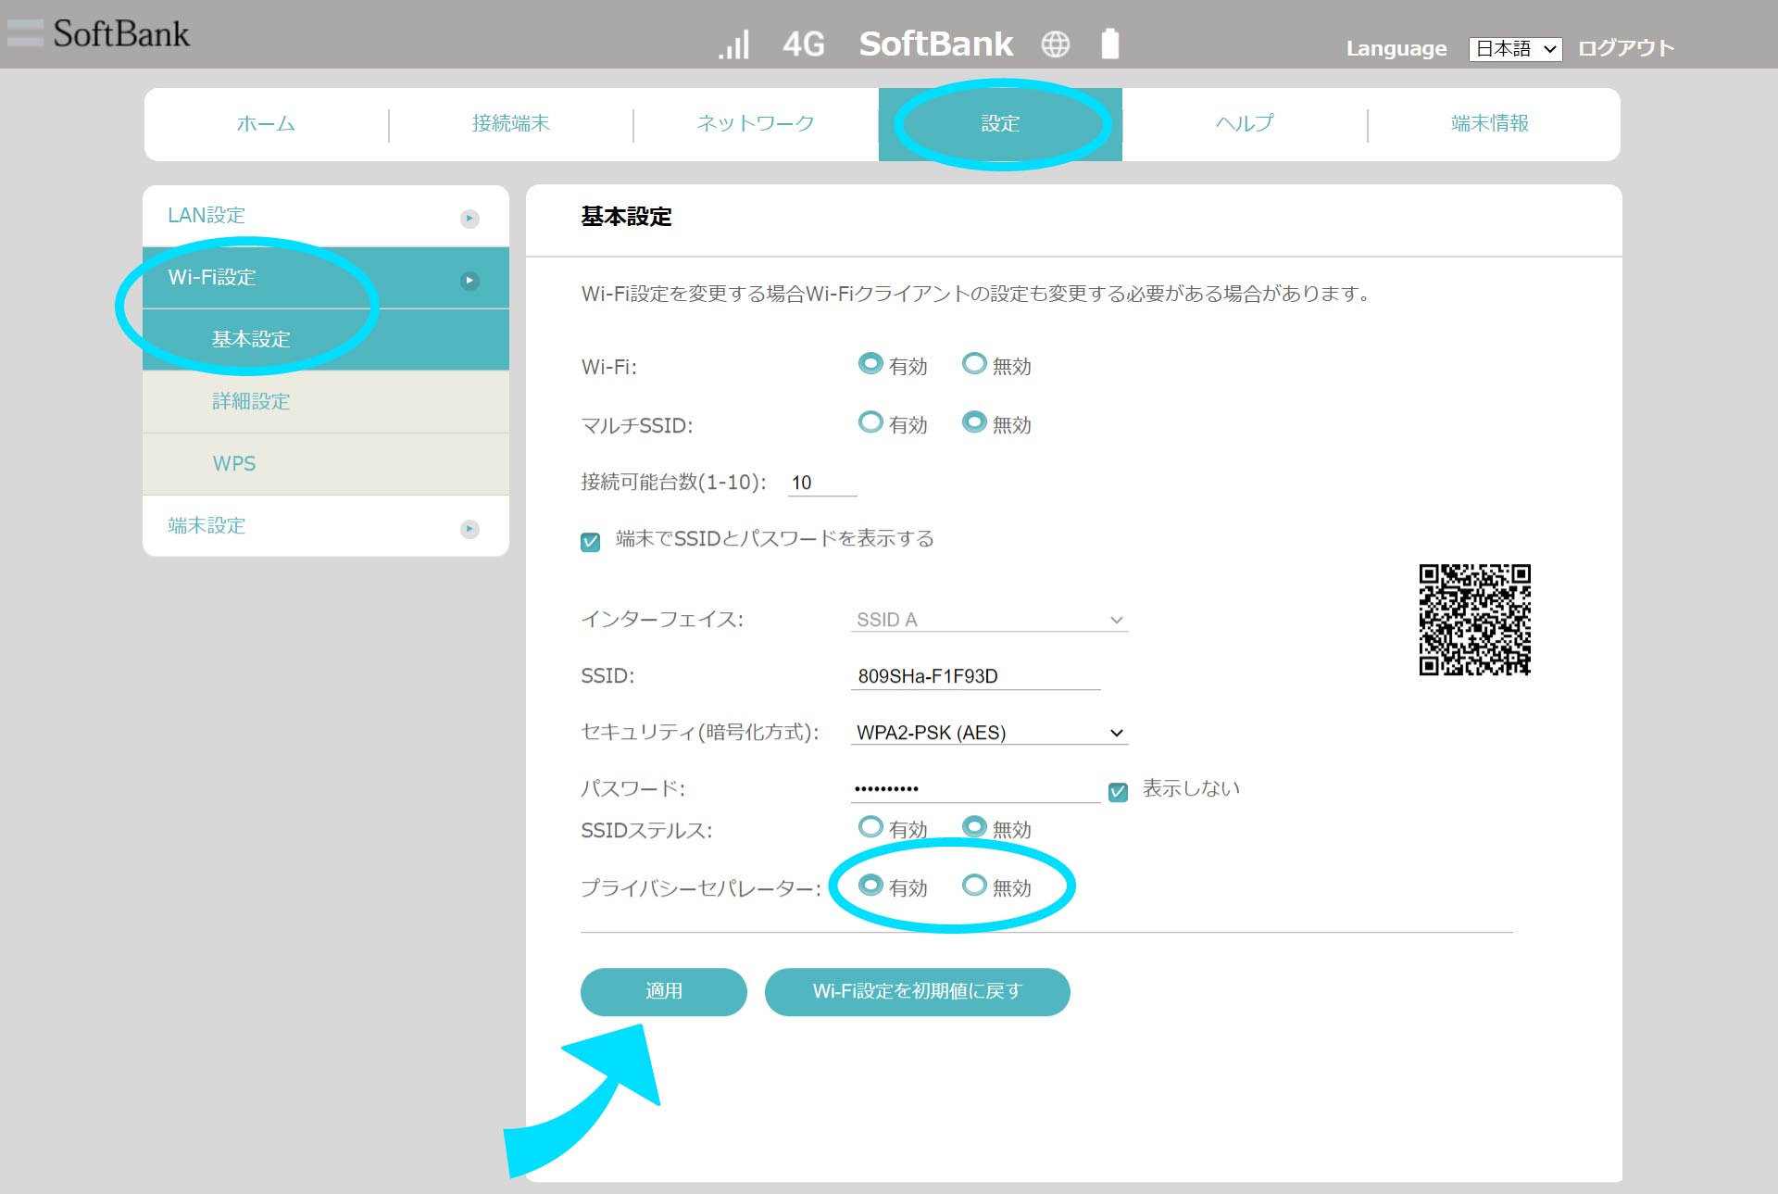1778x1194 pixels.
Task: Open the 端末情報 tab
Action: coord(1489,123)
